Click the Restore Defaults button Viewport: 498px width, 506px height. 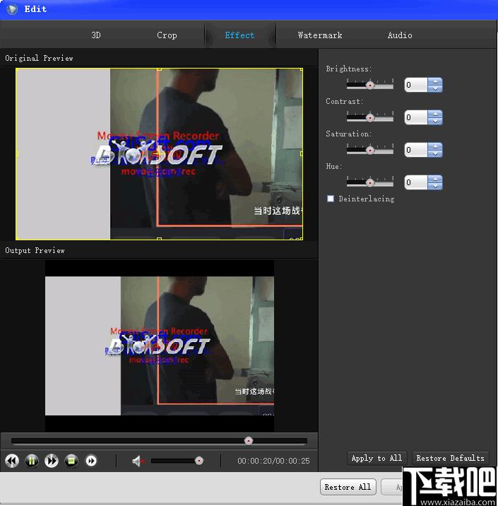450,458
